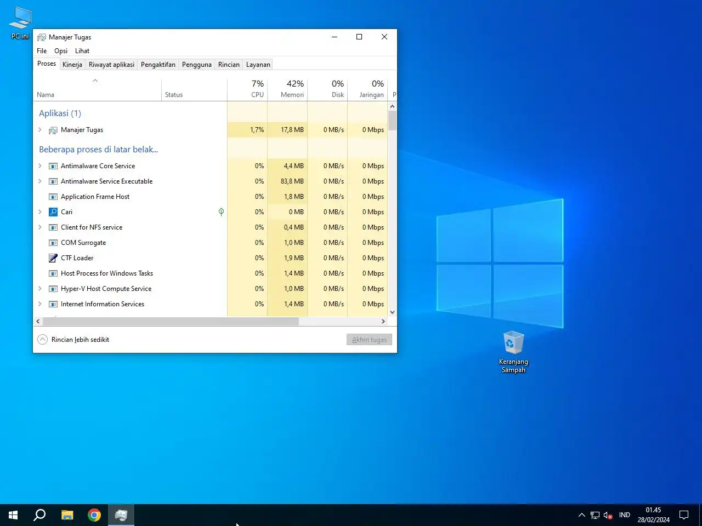Screen dimensions: 702x526
Task: Open the File menu
Action: pos(42,51)
